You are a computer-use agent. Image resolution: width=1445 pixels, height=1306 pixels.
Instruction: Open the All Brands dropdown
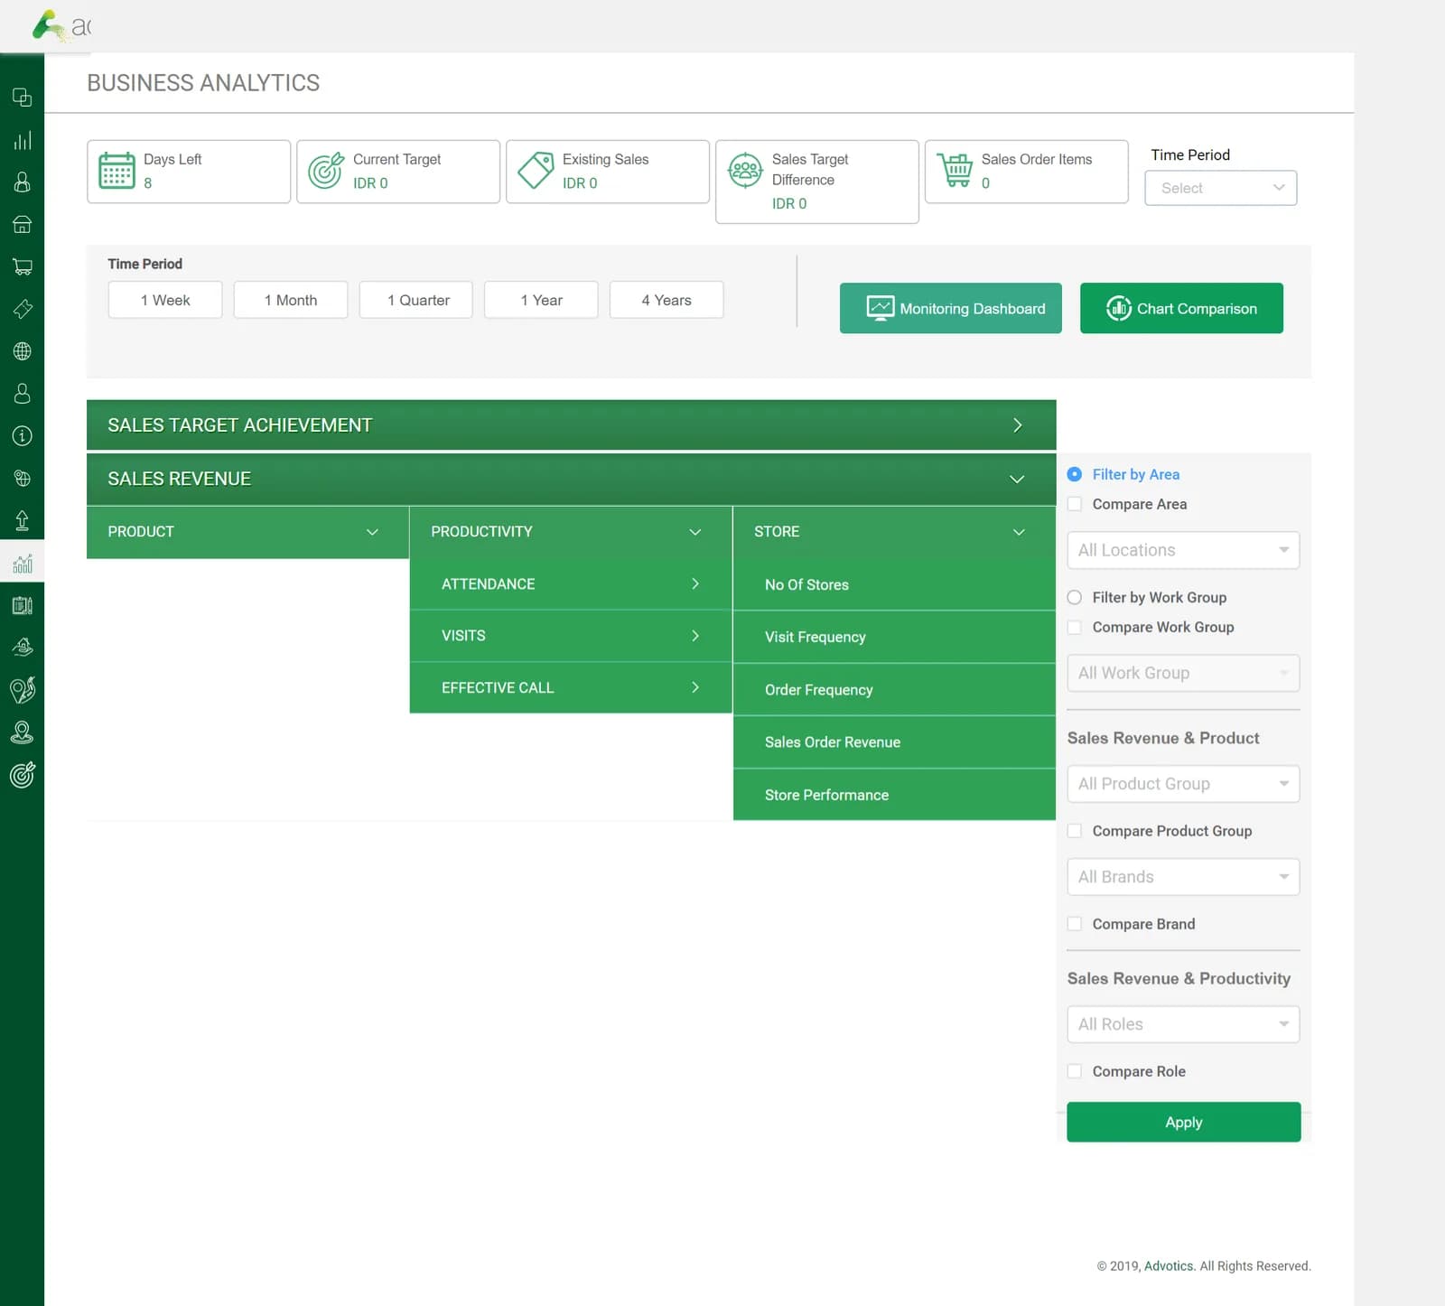(1183, 877)
